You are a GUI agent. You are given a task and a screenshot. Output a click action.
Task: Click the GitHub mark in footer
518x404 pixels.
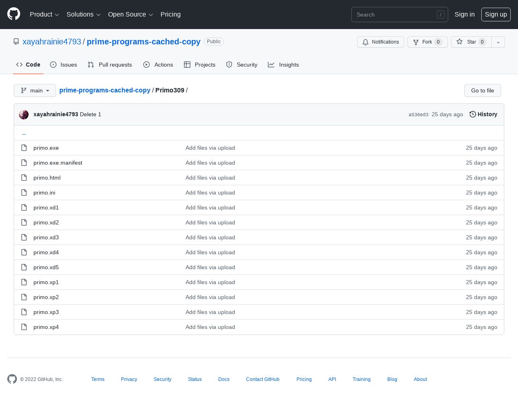pyautogui.click(x=12, y=379)
